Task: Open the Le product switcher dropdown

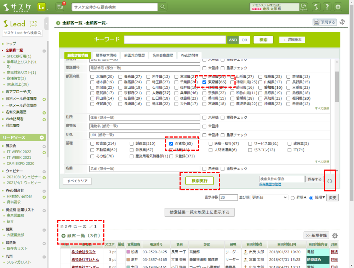Action: (42, 7)
